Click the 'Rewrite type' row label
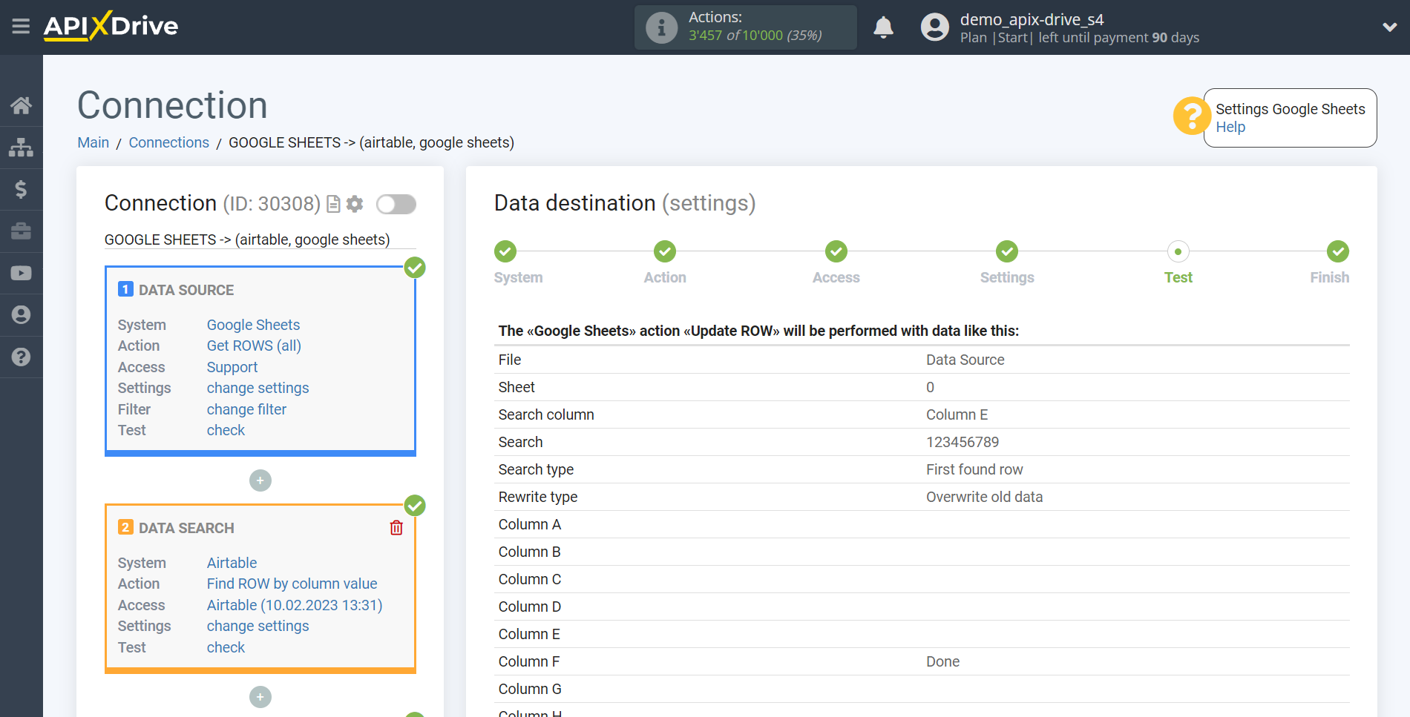 click(537, 497)
